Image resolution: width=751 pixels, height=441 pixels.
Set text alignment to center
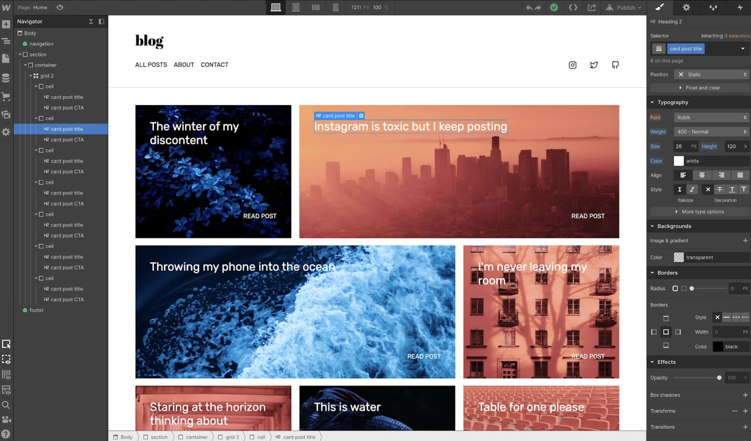tap(702, 175)
